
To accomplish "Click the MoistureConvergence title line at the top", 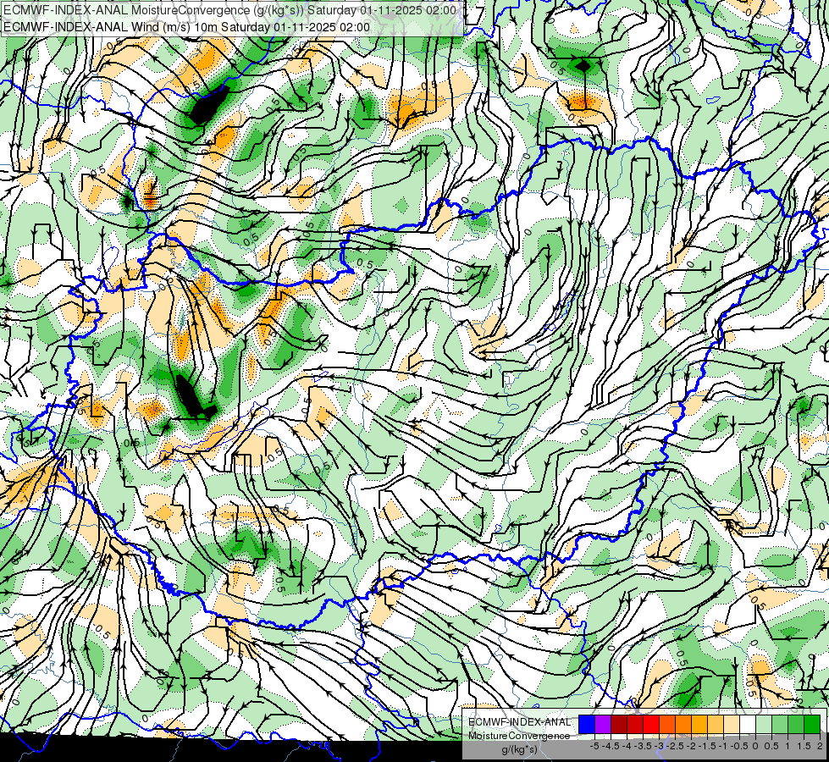I will 229,10.
